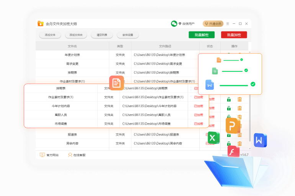
Task: Click the 文件名 column header
Action: pos(72,46)
